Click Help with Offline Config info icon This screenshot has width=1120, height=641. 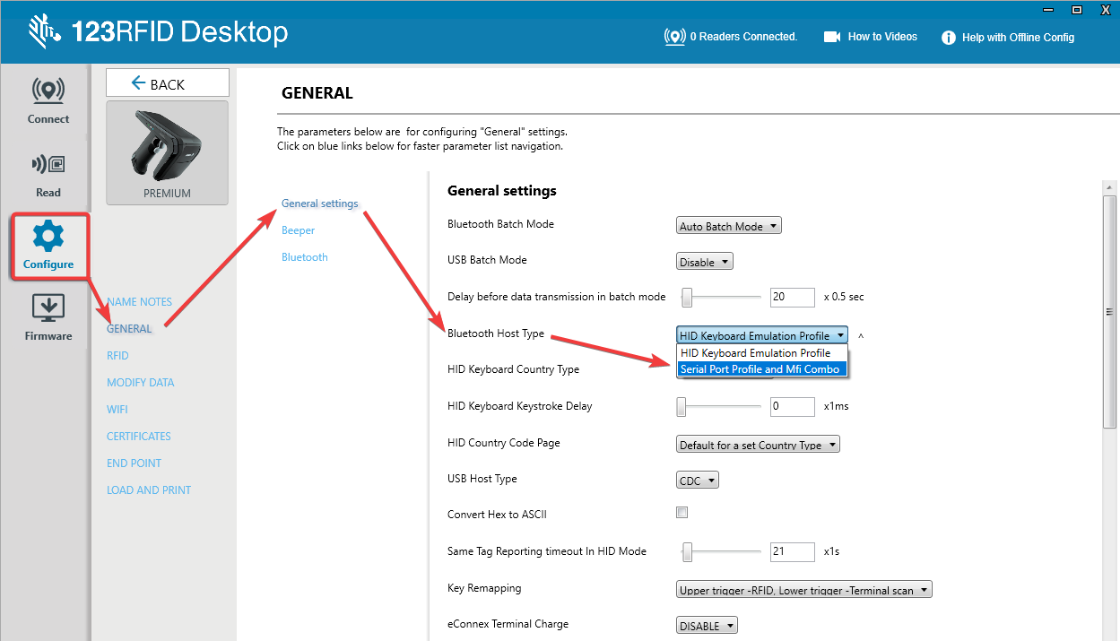coord(948,38)
